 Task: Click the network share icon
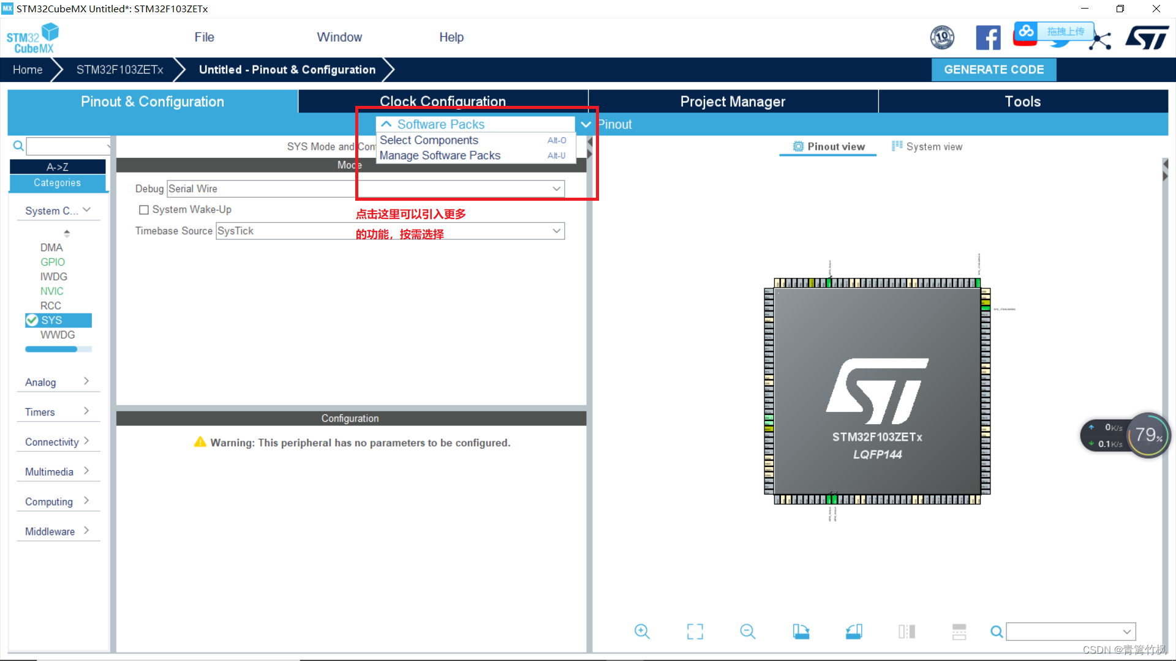pos(1101,40)
